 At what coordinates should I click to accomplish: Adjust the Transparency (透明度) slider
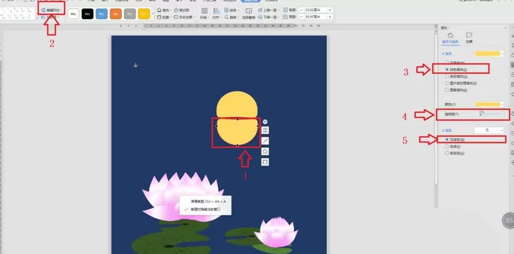click(x=489, y=114)
